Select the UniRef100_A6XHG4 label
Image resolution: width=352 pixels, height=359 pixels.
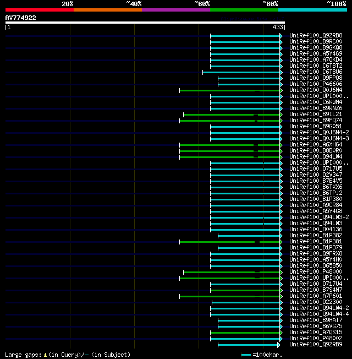316,144
